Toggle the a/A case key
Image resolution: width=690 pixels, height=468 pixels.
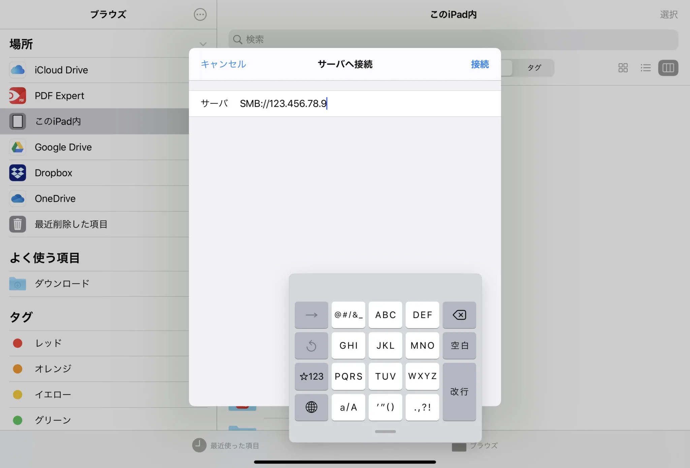pos(348,407)
